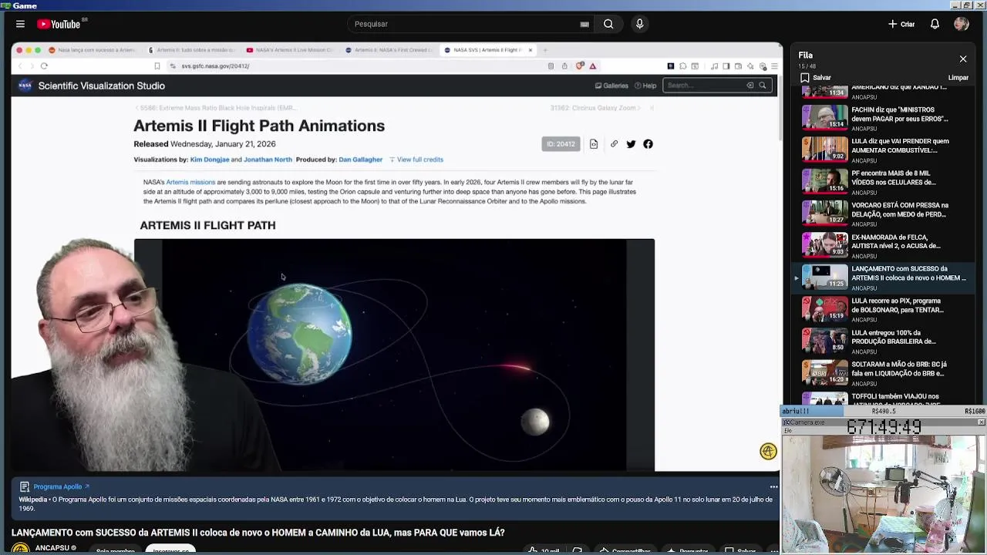Play queue video 'SOLTARAM a MÃO do BRB'
The width and height of the screenshot is (987, 555).
point(884,373)
